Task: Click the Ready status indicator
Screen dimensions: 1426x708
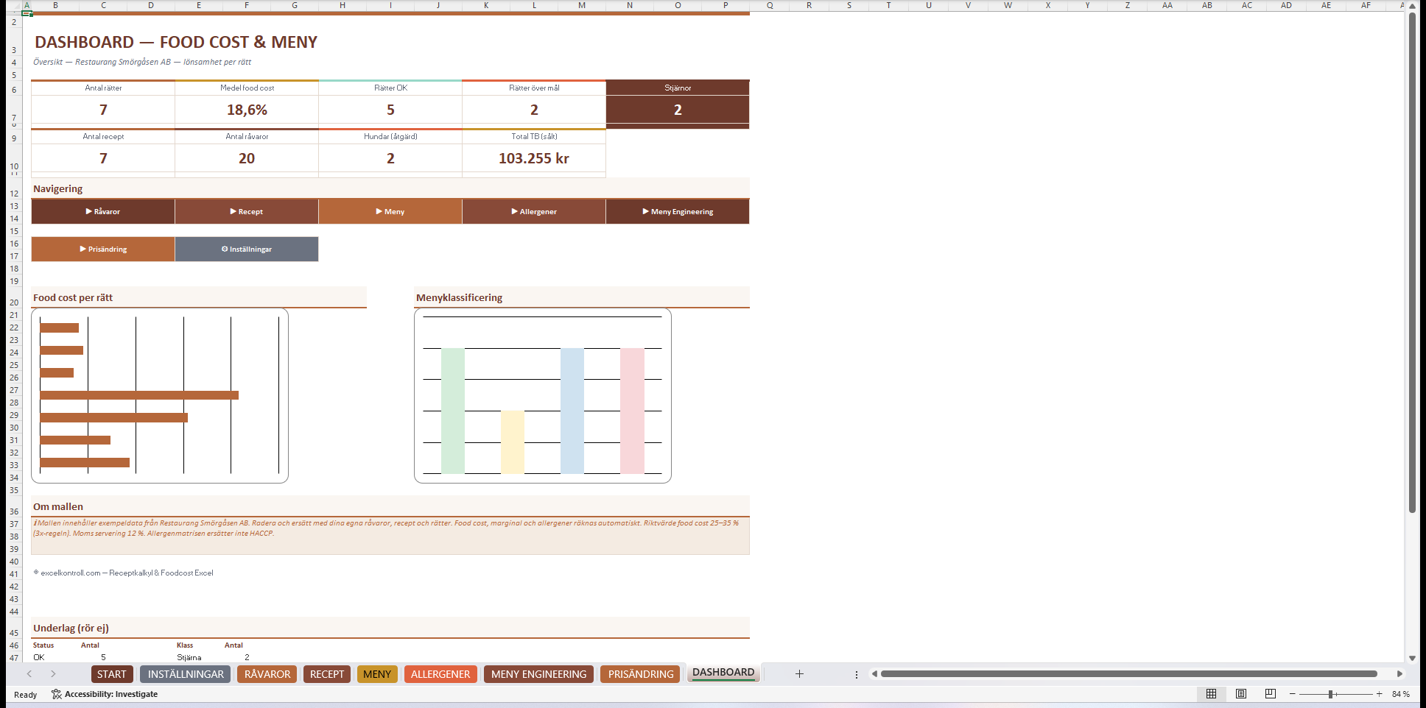Action: [x=25, y=695]
